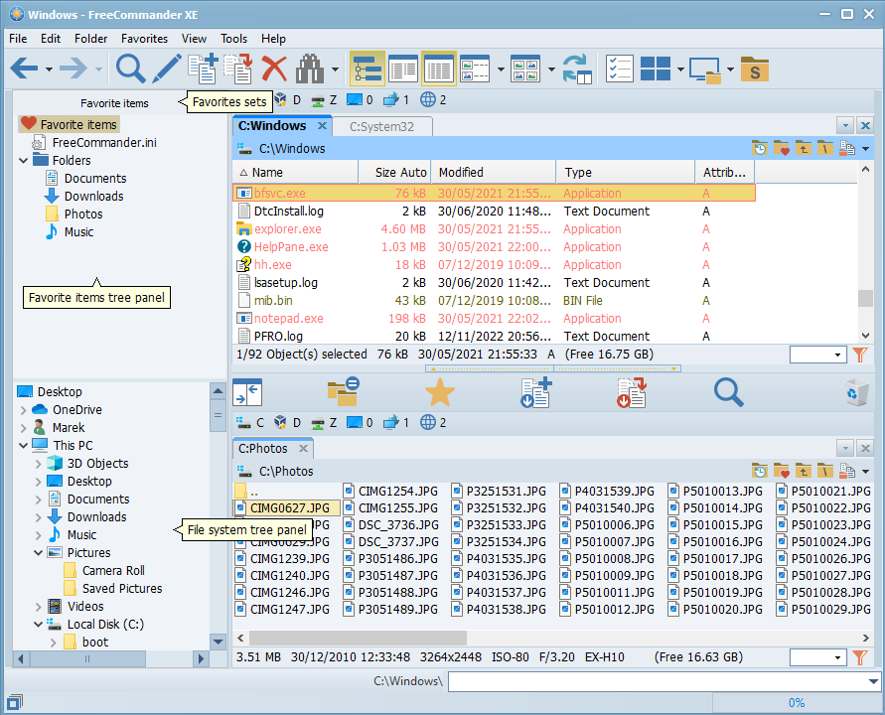Image resolution: width=885 pixels, height=715 pixels.
Task: Expand the Videos tree node
Action: click(38, 607)
